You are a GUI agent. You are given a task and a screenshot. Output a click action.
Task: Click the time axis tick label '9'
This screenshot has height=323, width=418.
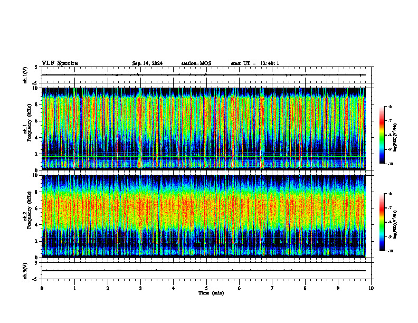point(338,288)
